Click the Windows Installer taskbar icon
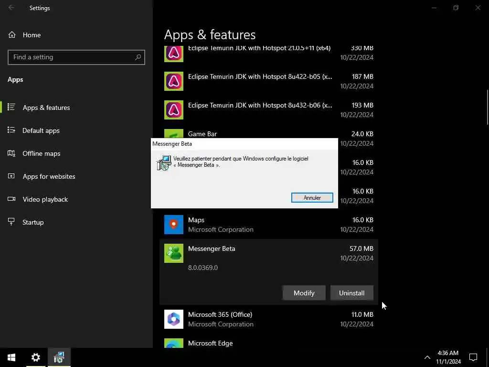The height and width of the screenshot is (367, 489). [x=59, y=357]
